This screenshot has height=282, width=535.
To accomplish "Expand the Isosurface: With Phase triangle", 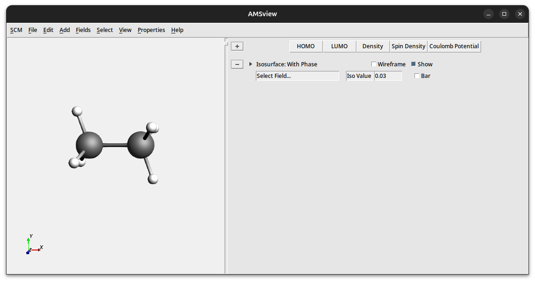I will 251,64.
